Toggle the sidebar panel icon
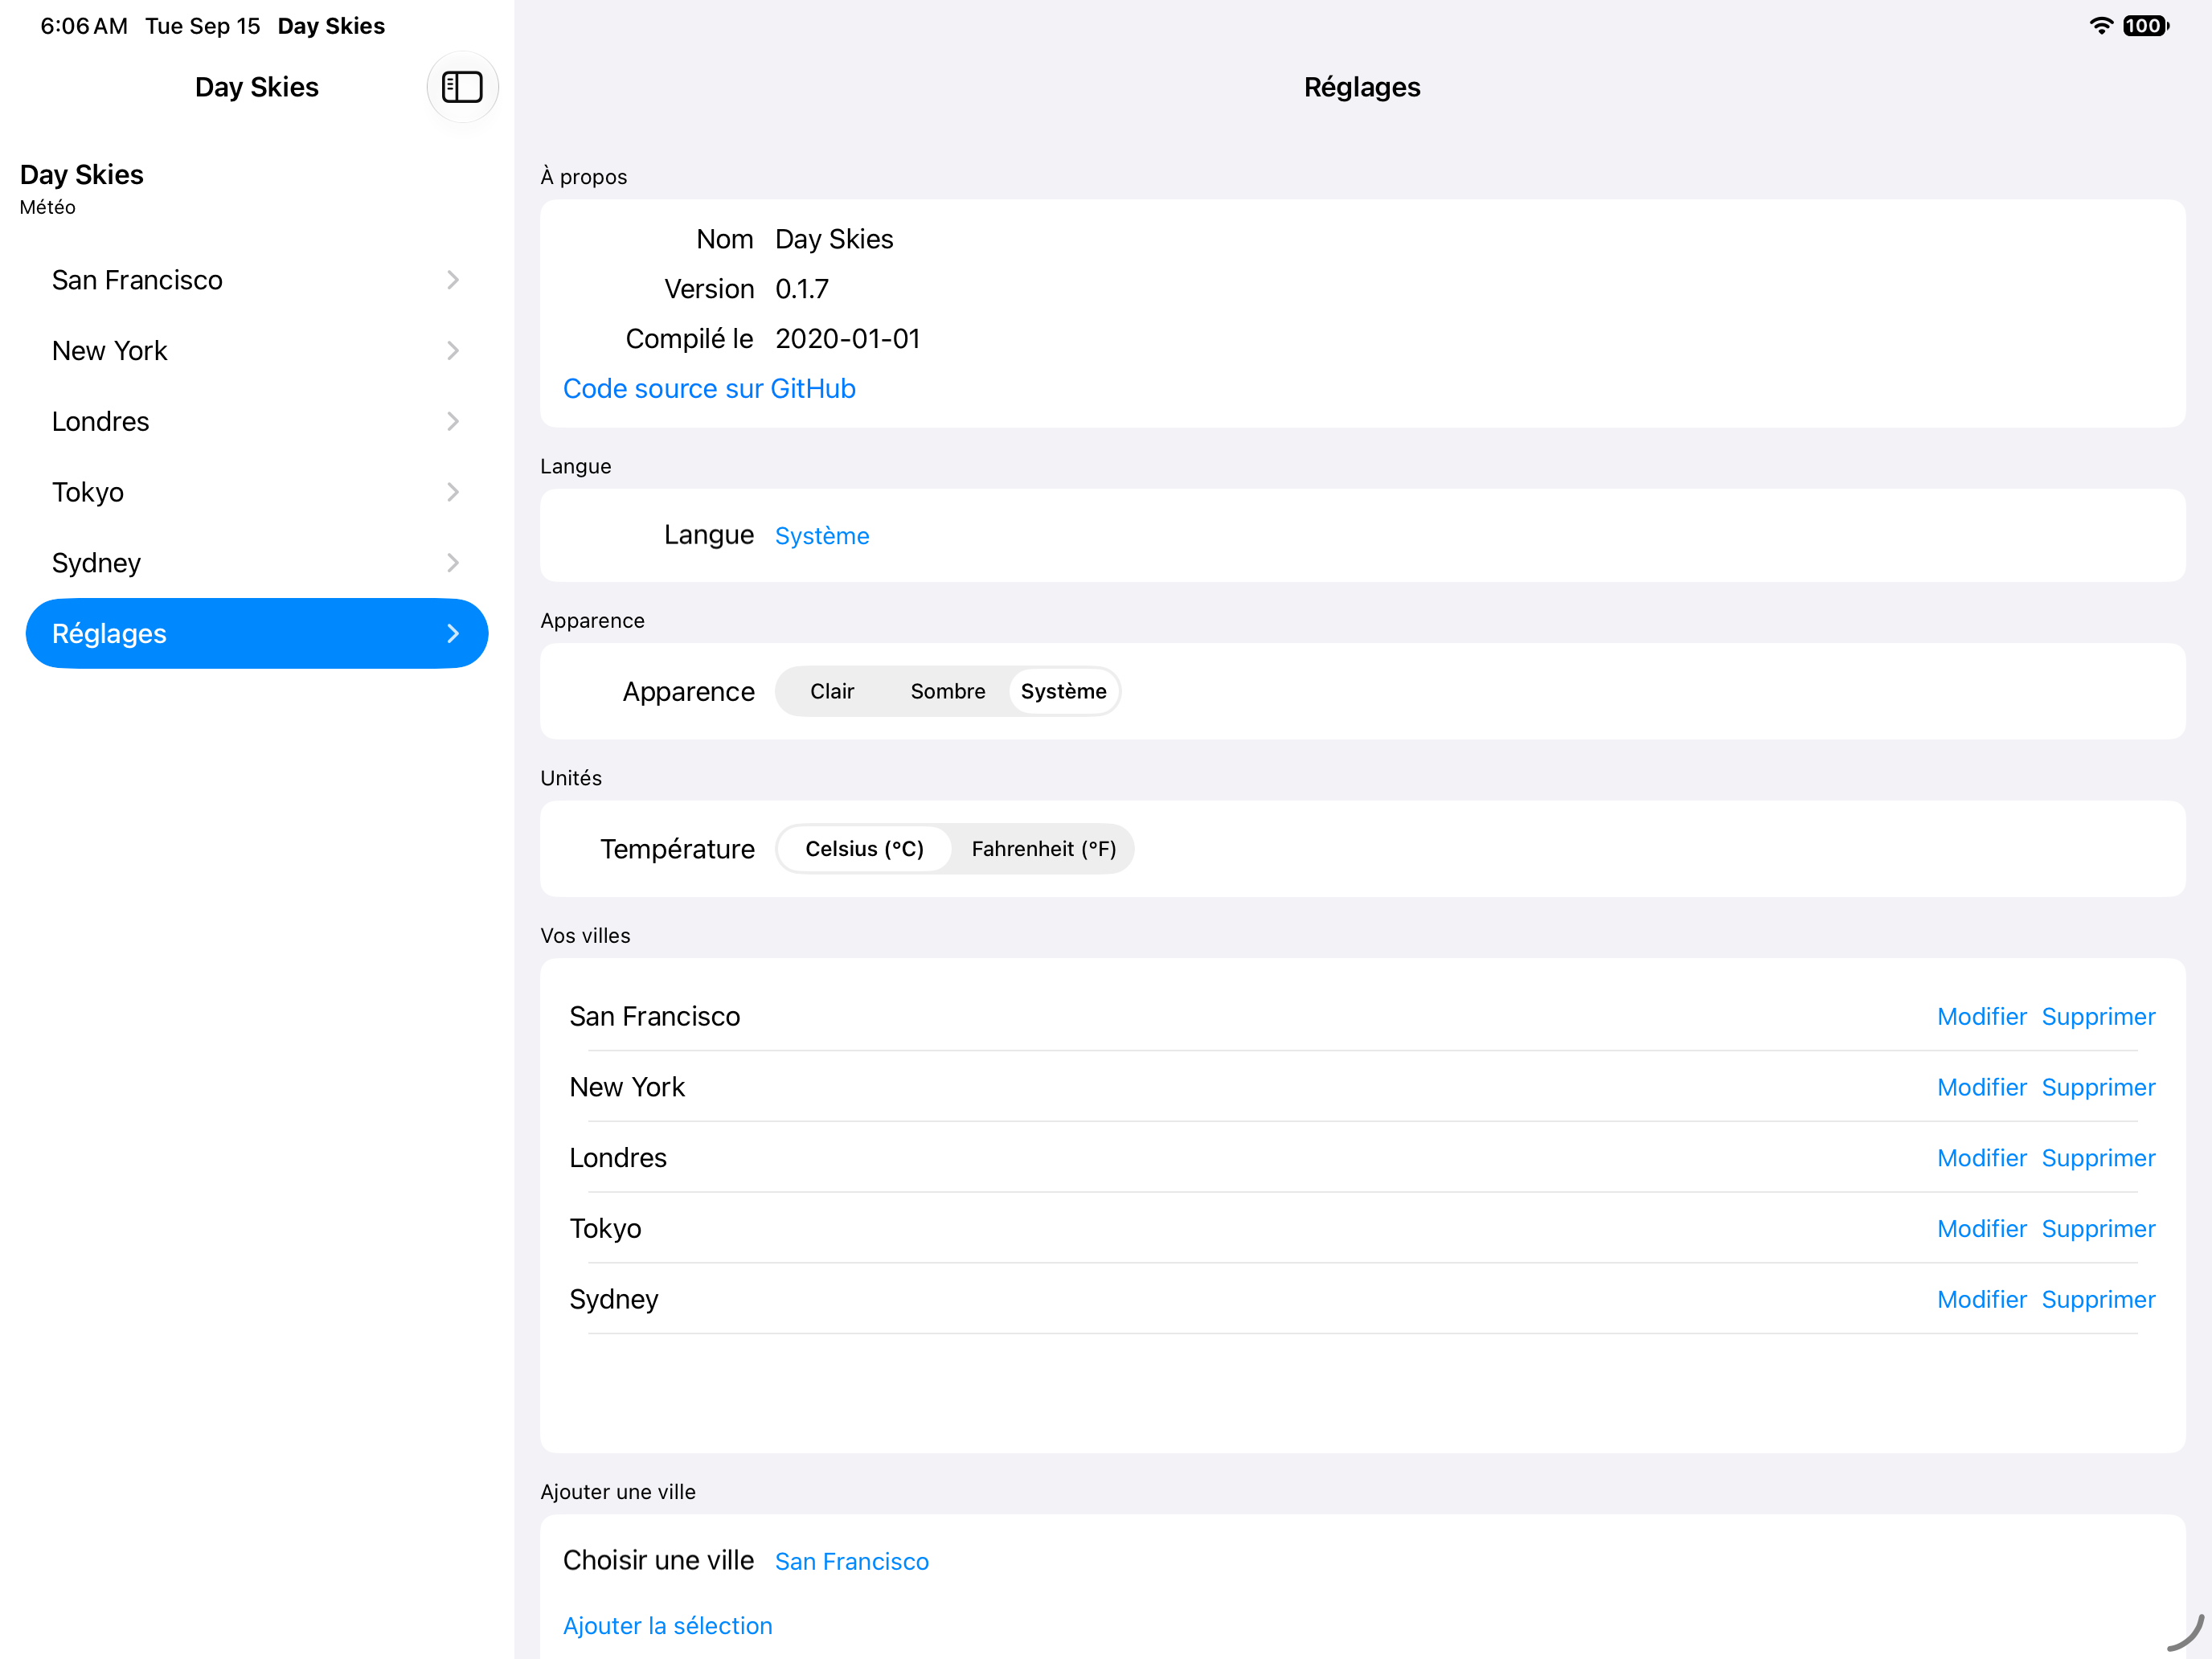Screen dimensions: 2212x1659 (x=462, y=87)
